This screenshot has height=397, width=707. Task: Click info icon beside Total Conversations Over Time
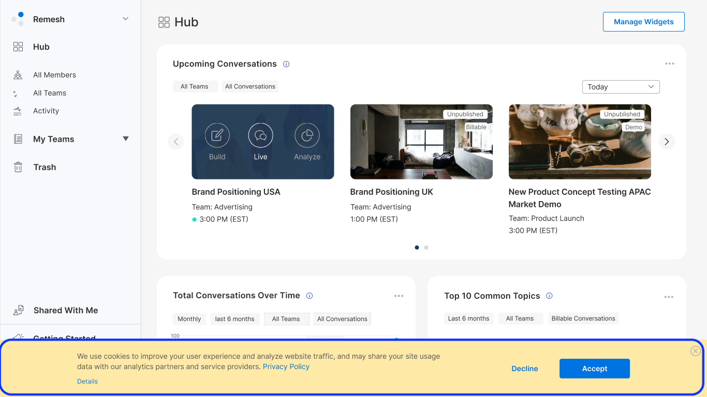point(310,296)
